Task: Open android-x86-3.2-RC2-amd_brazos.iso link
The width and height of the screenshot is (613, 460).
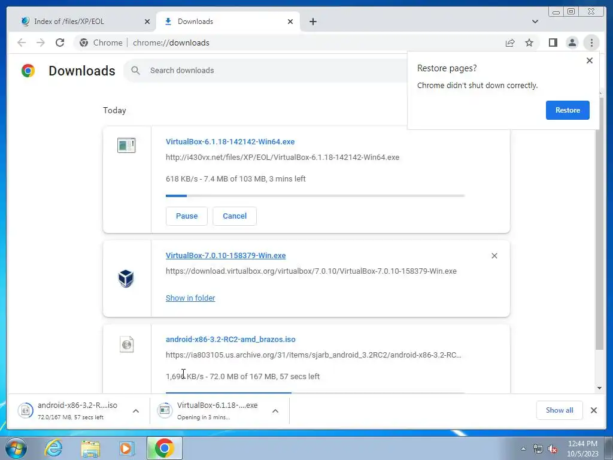Action: [230, 339]
